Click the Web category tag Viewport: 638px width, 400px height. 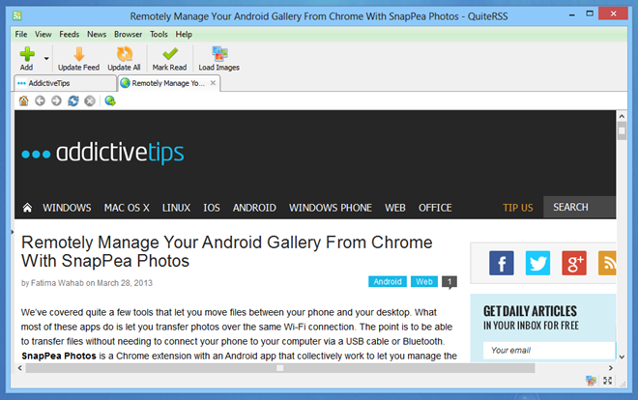click(x=424, y=282)
